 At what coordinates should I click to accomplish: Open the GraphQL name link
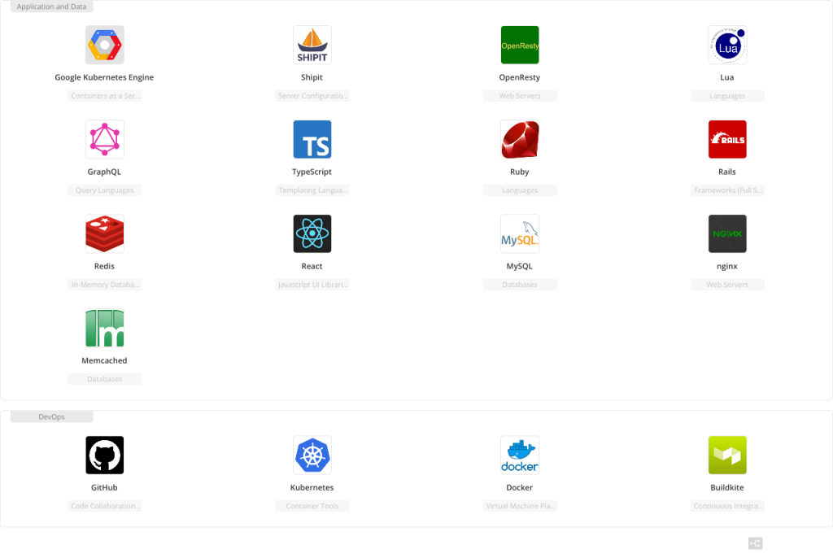click(x=104, y=172)
